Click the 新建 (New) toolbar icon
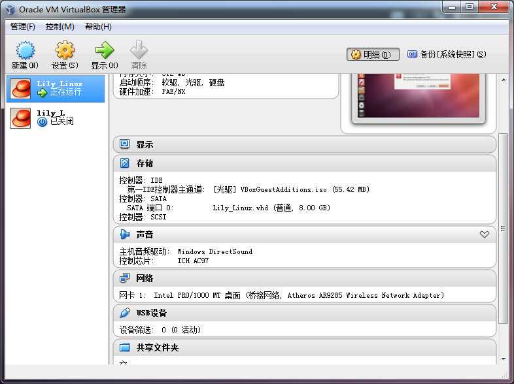 [26, 50]
